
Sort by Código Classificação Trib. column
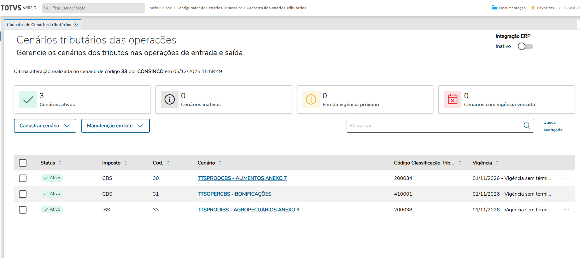click(460, 163)
